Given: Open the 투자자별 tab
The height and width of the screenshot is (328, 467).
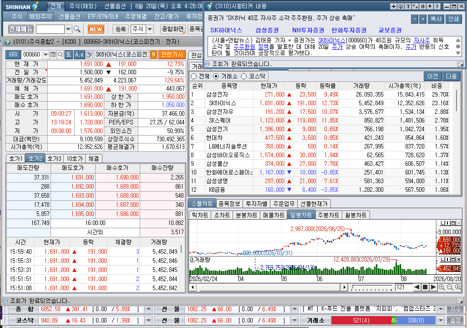Looking at the screenshot, I should coord(256,204).
